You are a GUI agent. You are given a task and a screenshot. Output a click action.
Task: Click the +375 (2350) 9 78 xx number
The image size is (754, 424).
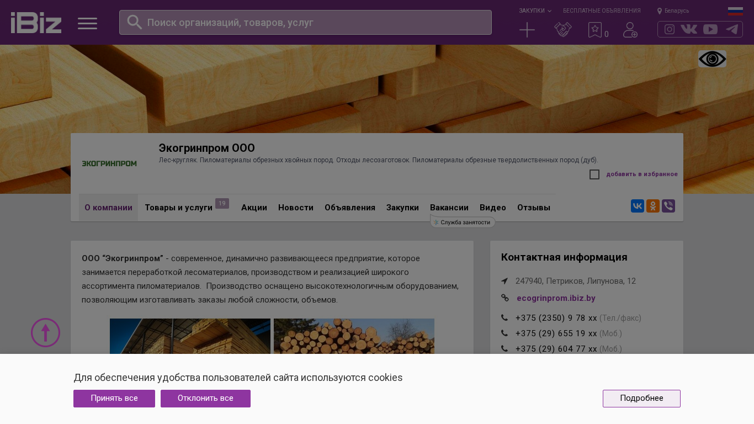click(556, 318)
